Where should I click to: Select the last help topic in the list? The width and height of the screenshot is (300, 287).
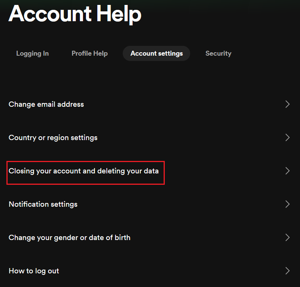34,271
